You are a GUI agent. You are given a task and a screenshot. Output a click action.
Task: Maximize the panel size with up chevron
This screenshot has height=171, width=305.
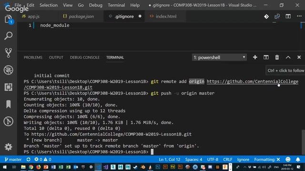[x=288, y=57]
